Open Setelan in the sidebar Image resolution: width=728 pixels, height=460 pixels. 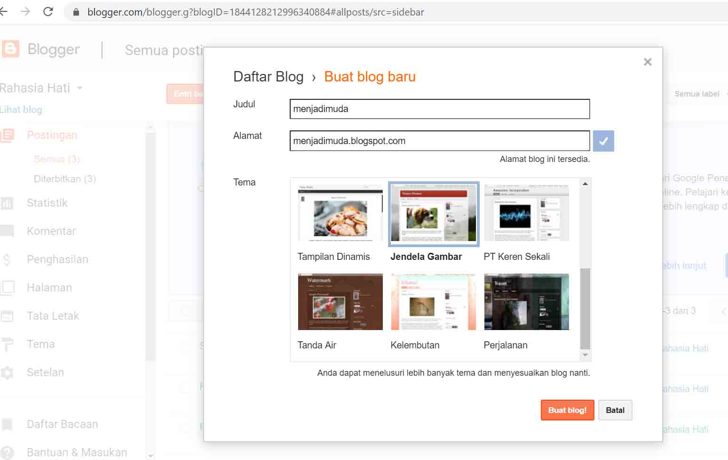click(45, 372)
